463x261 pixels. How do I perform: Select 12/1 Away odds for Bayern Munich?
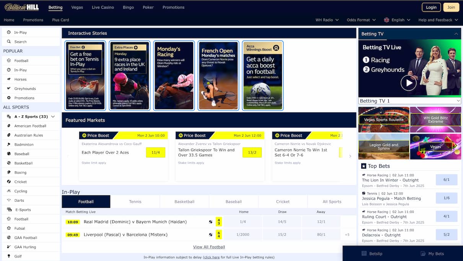click(x=321, y=222)
